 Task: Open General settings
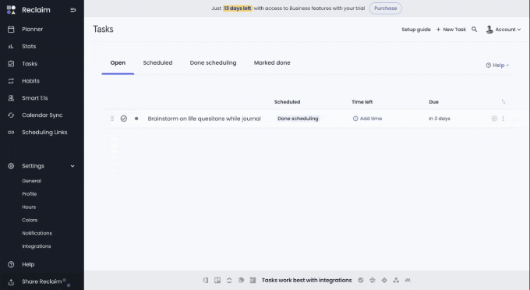[31, 181]
